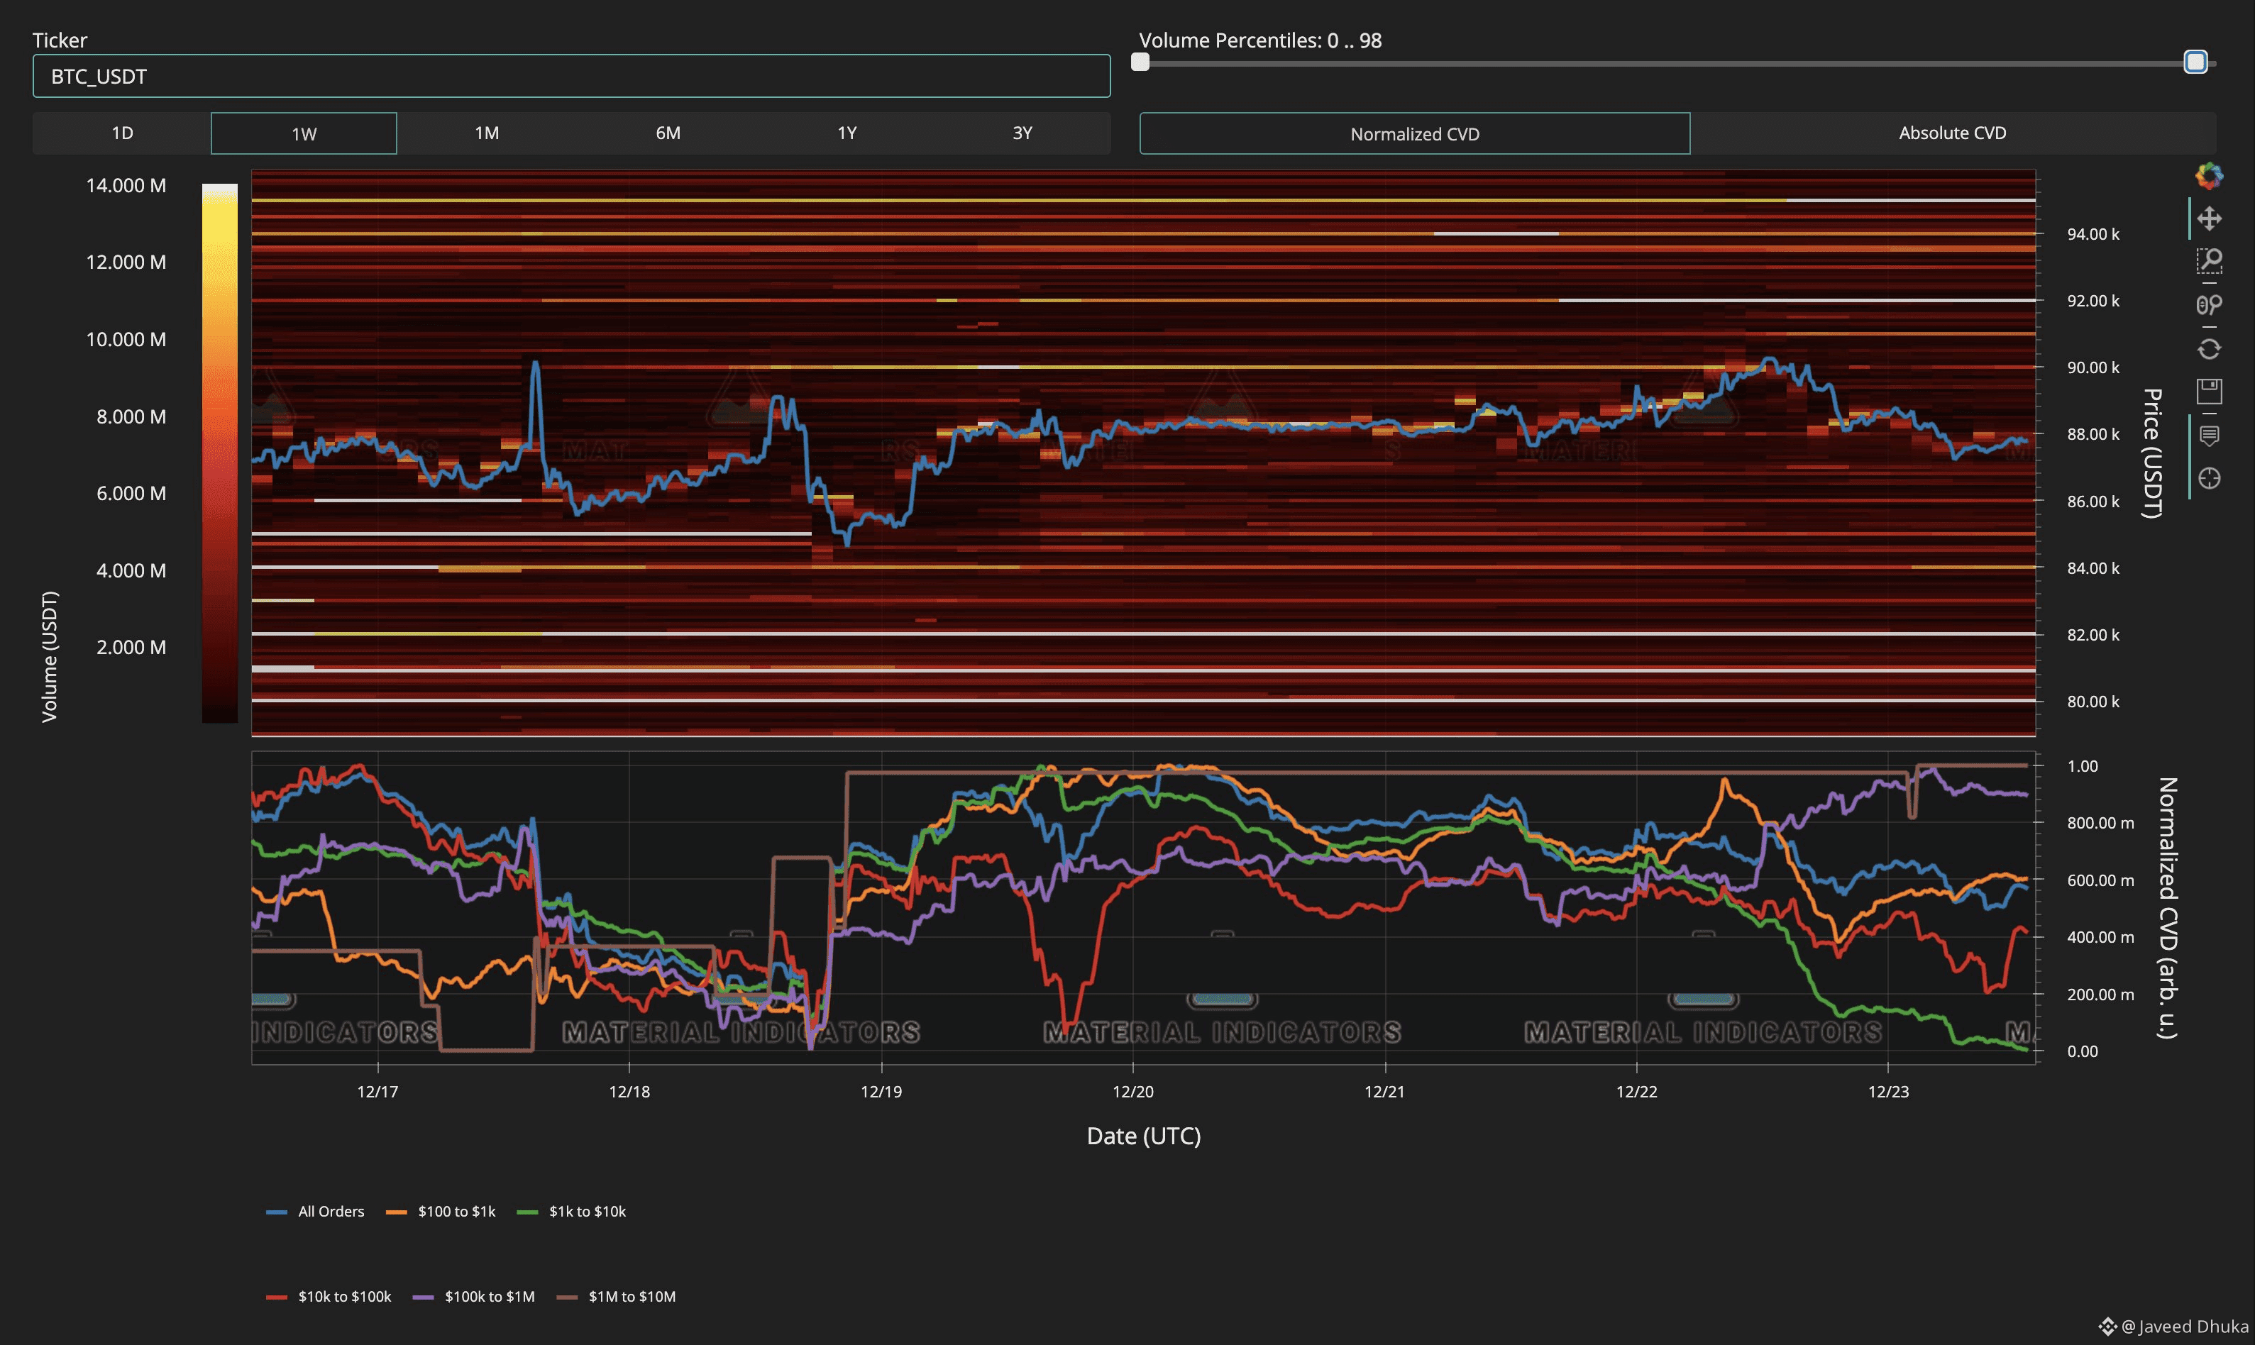
Task: Toggle the Hover tooltip tool
Action: tap(2209, 436)
